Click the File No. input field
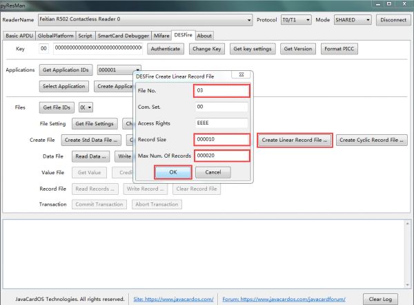 (221, 91)
